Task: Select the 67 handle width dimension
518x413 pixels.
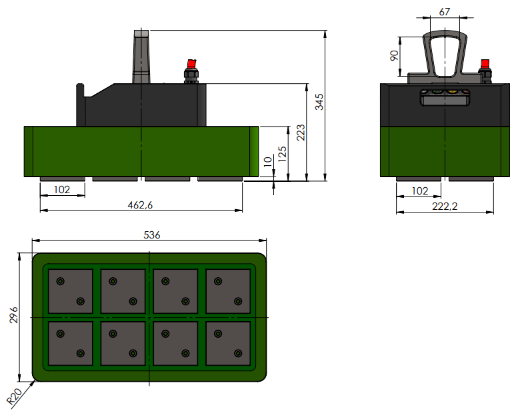Action: (x=445, y=11)
